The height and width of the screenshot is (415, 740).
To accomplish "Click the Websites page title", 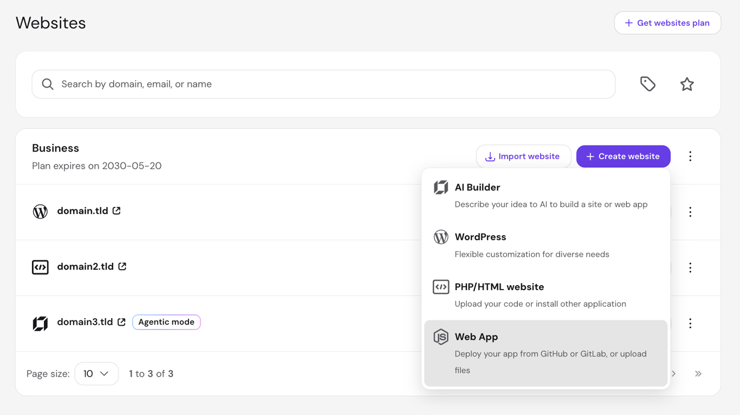I will click(51, 23).
